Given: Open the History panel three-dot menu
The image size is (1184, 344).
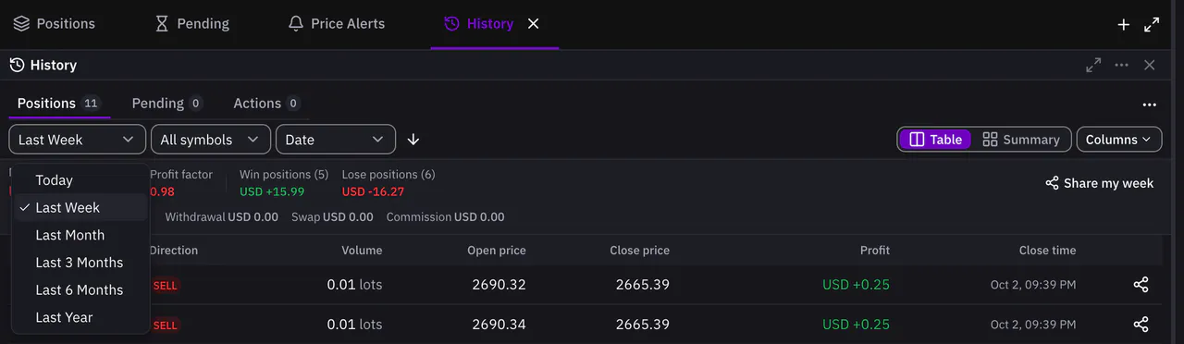Looking at the screenshot, I should [1121, 65].
